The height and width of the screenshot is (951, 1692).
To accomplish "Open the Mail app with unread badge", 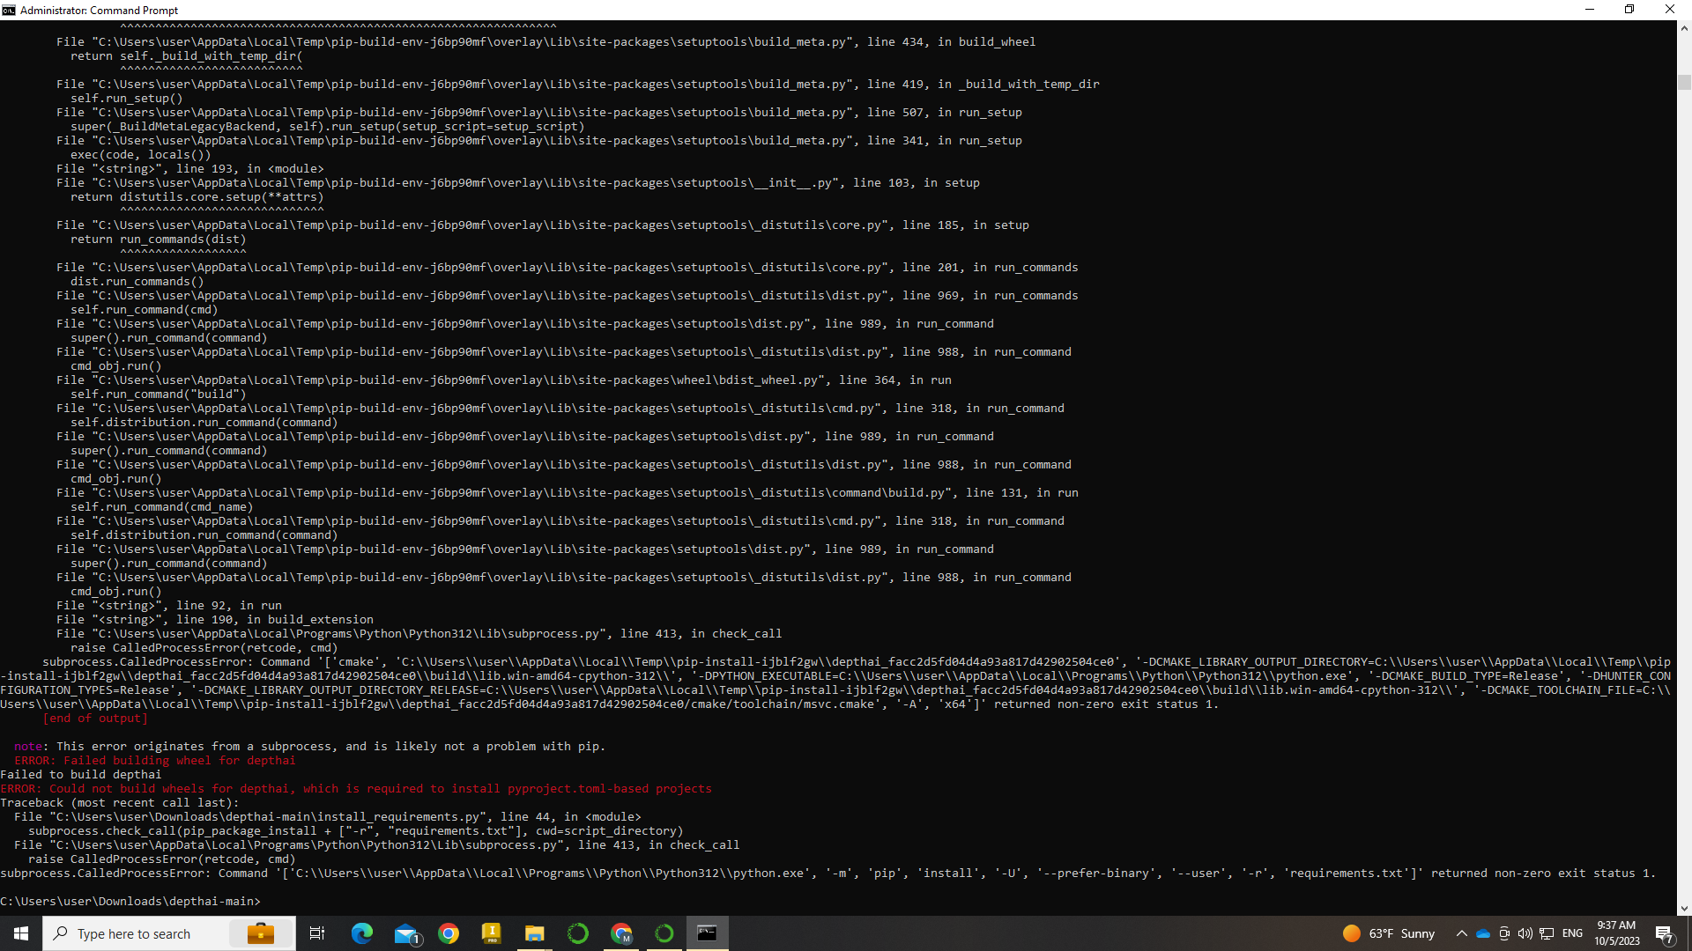I will point(405,933).
